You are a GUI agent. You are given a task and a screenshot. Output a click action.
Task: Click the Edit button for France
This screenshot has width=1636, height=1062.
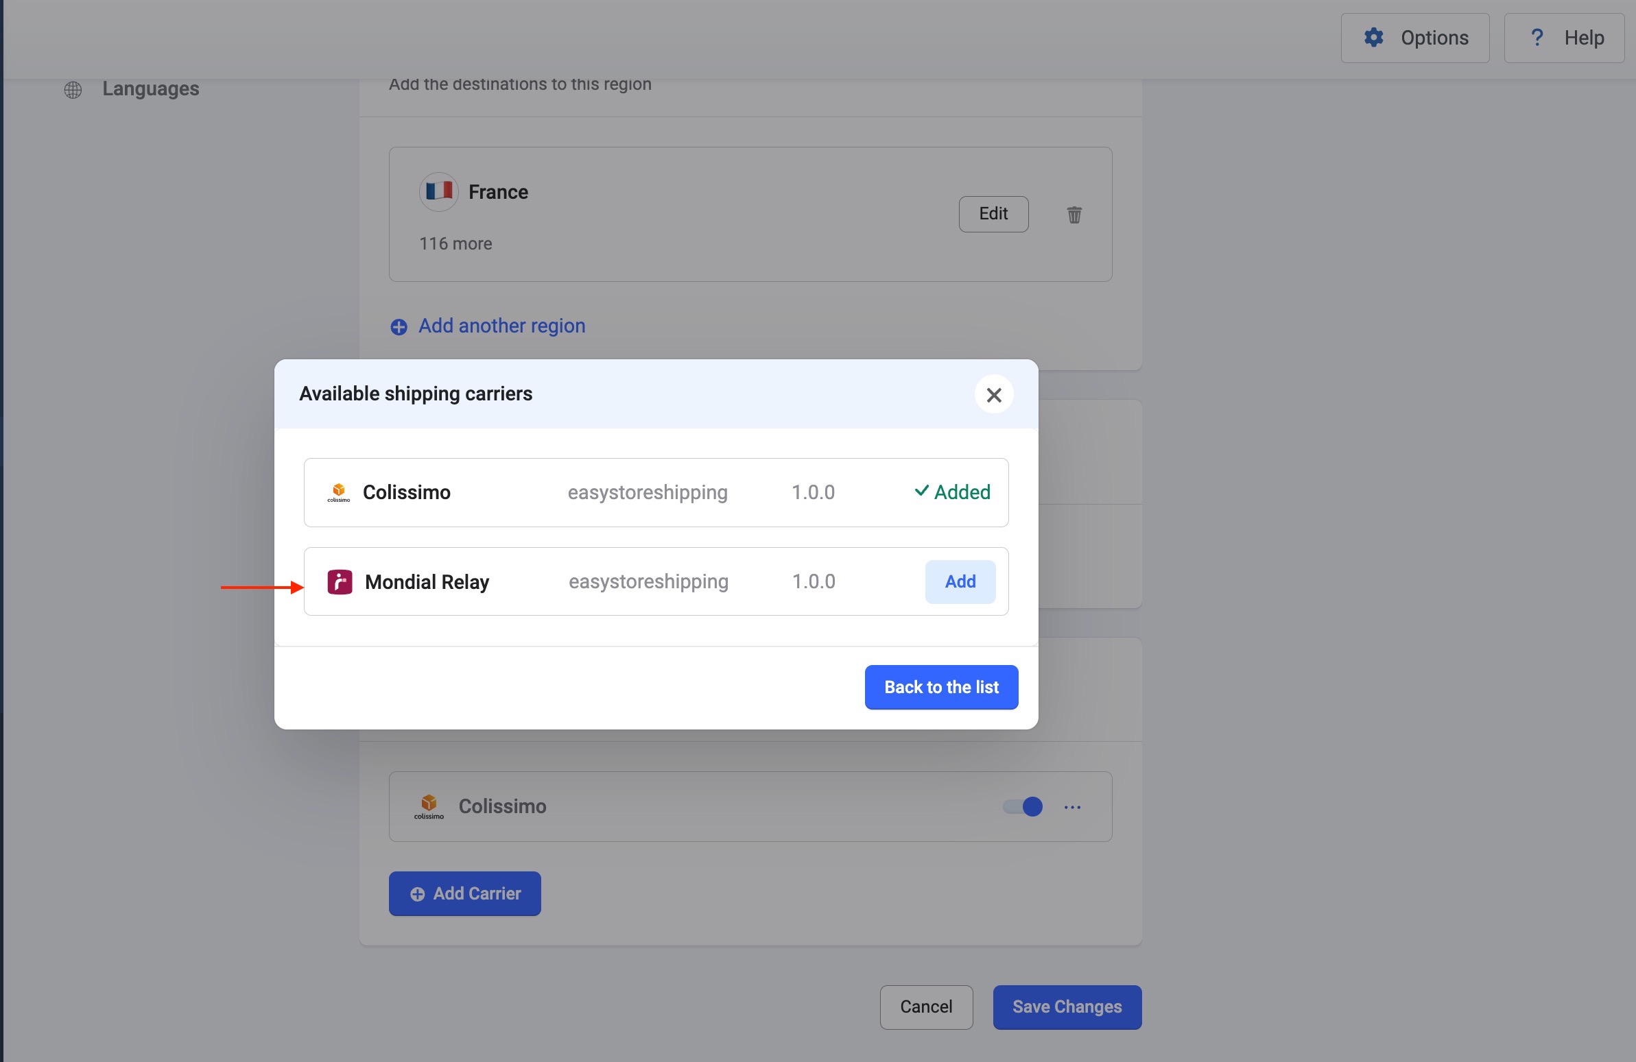click(993, 214)
